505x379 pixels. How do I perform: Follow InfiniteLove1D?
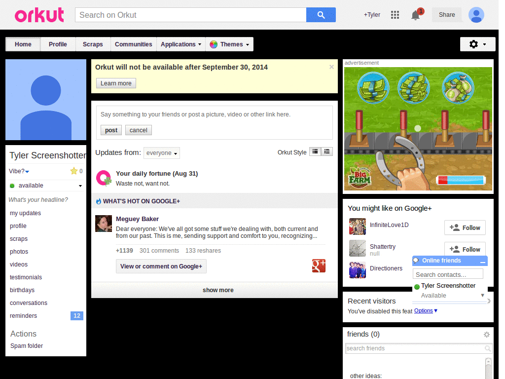tap(465, 228)
